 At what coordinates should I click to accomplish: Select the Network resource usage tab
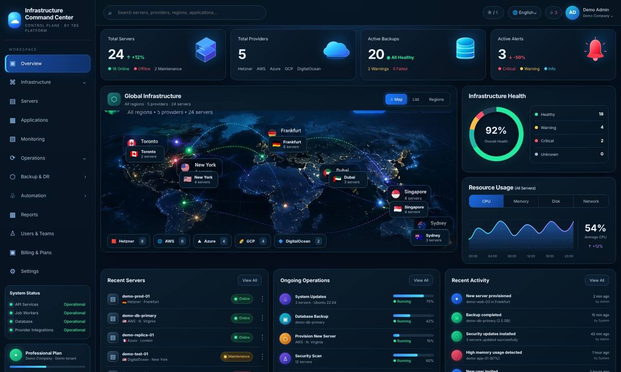[591, 201]
